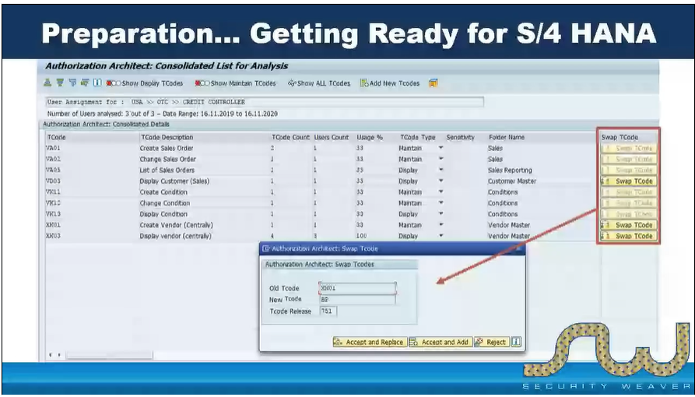Click the sort ascending toolbar icon
This screenshot has height=397, width=695.
pos(47,83)
